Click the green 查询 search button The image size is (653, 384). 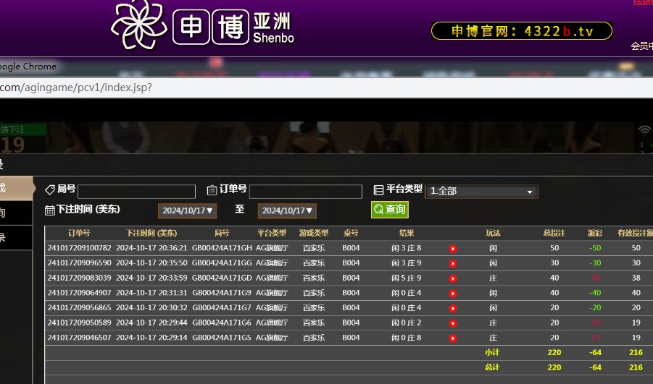[x=389, y=210]
